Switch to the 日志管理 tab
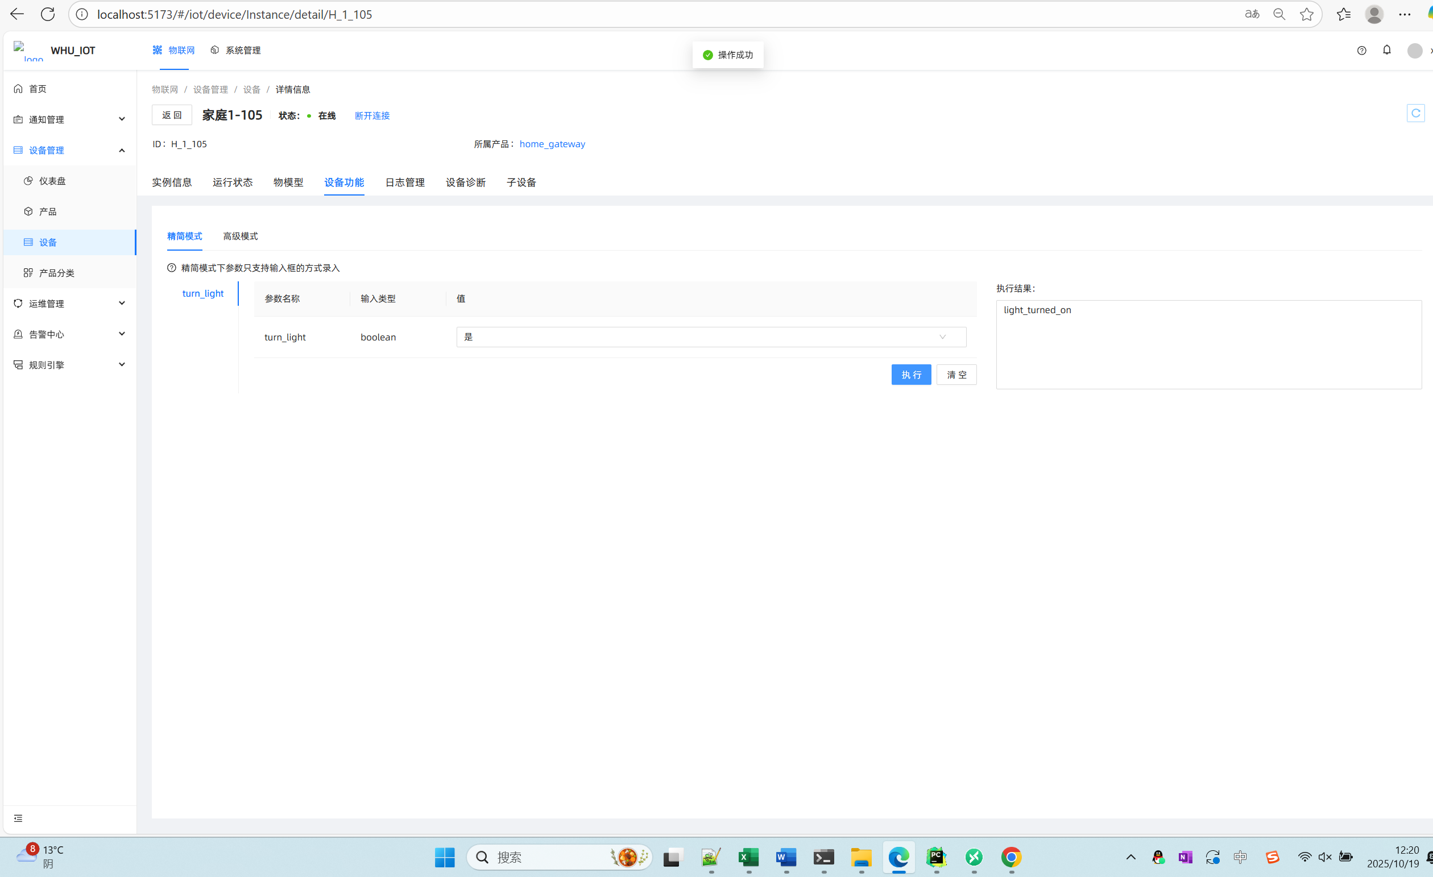The width and height of the screenshot is (1433, 877). [405, 182]
